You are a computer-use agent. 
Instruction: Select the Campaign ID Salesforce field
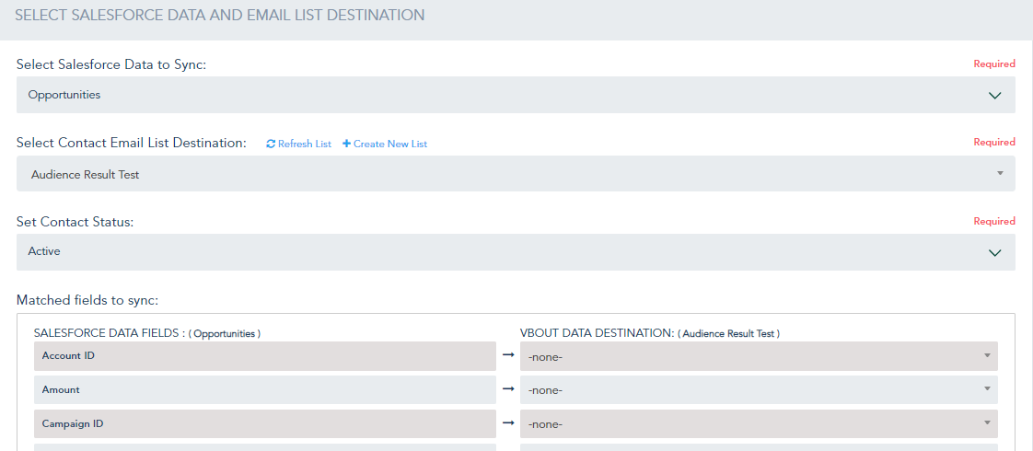(x=265, y=424)
